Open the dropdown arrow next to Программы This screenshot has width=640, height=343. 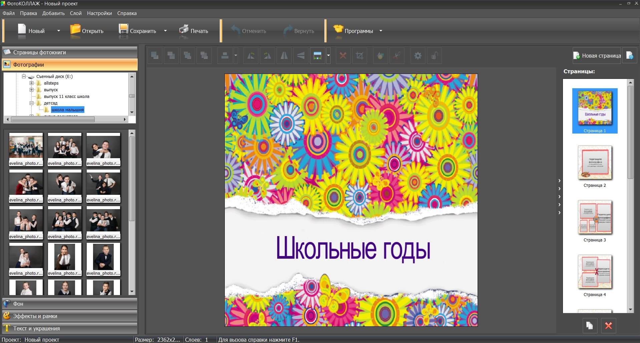tap(381, 31)
